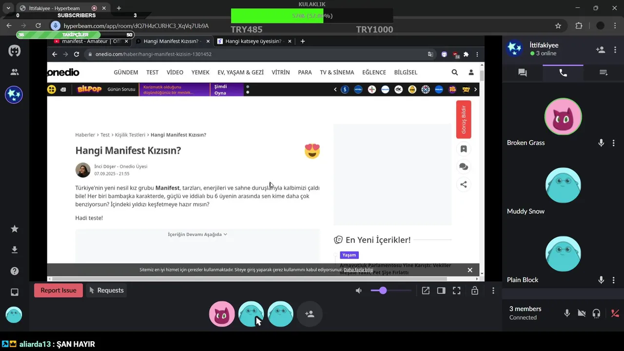Share the article with share icon
Viewport: 624px width, 351px height.
pyautogui.click(x=464, y=184)
